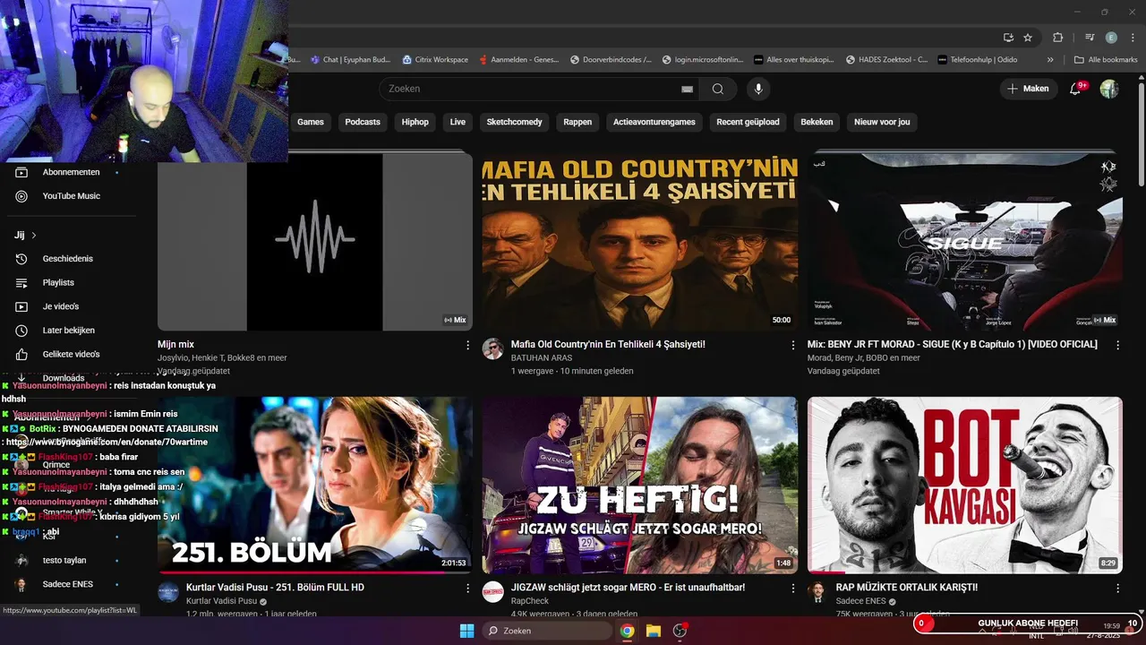
Task: Open the on-screen keyboard icon in search box
Action: pos(687,89)
